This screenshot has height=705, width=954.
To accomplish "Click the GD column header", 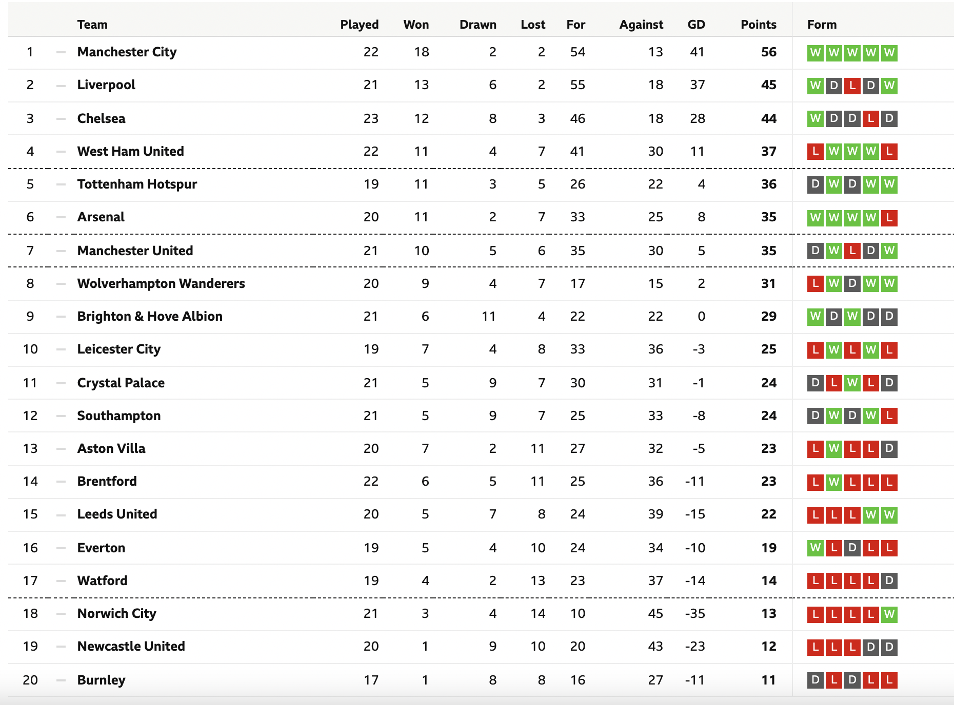I will (697, 25).
